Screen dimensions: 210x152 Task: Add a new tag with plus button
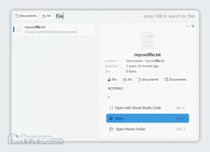pyautogui.click(x=109, y=97)
